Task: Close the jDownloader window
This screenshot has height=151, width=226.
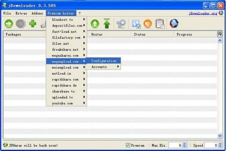Action: click(x=220, y=6)
